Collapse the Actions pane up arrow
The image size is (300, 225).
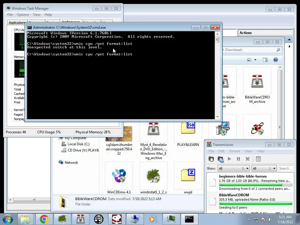[x=289, y=40]
